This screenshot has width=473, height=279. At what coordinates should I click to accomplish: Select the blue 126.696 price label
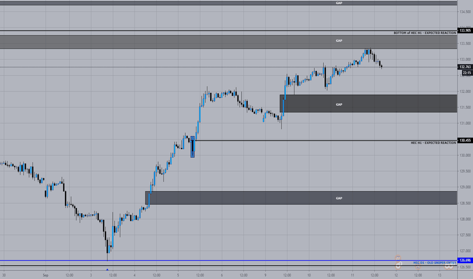[x=465, y=260]
